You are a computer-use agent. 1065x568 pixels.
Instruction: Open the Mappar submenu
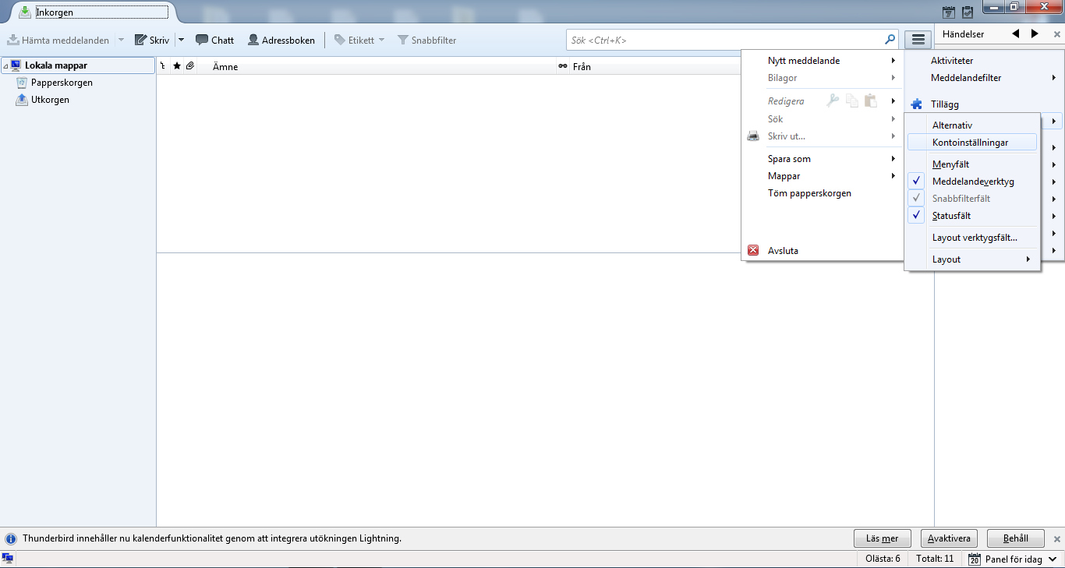[x=823, y=176]
